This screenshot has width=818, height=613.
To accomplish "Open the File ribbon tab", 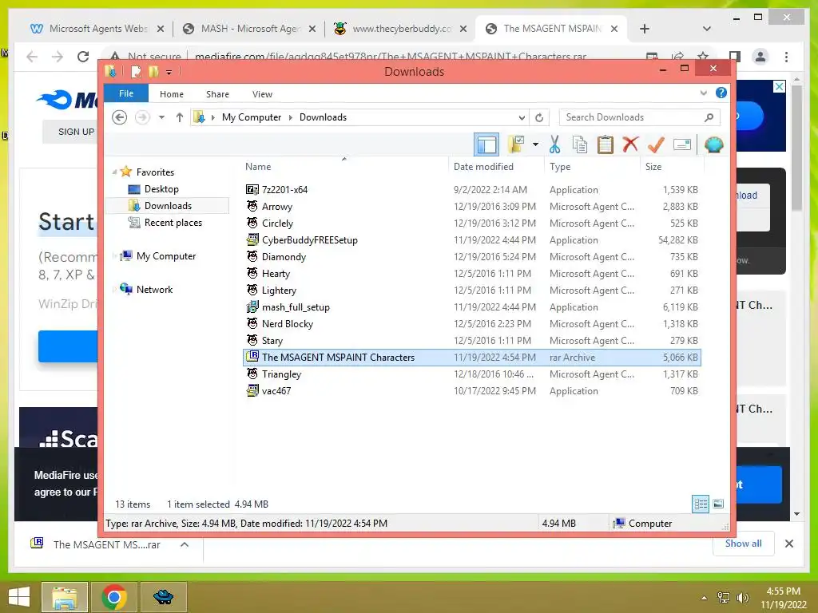I will pyautogui.click(x=126, y=94).
